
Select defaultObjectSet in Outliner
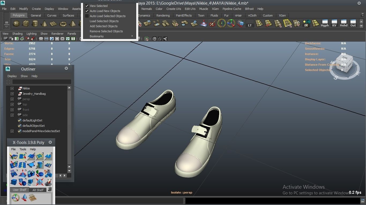[x=33, y=126]
